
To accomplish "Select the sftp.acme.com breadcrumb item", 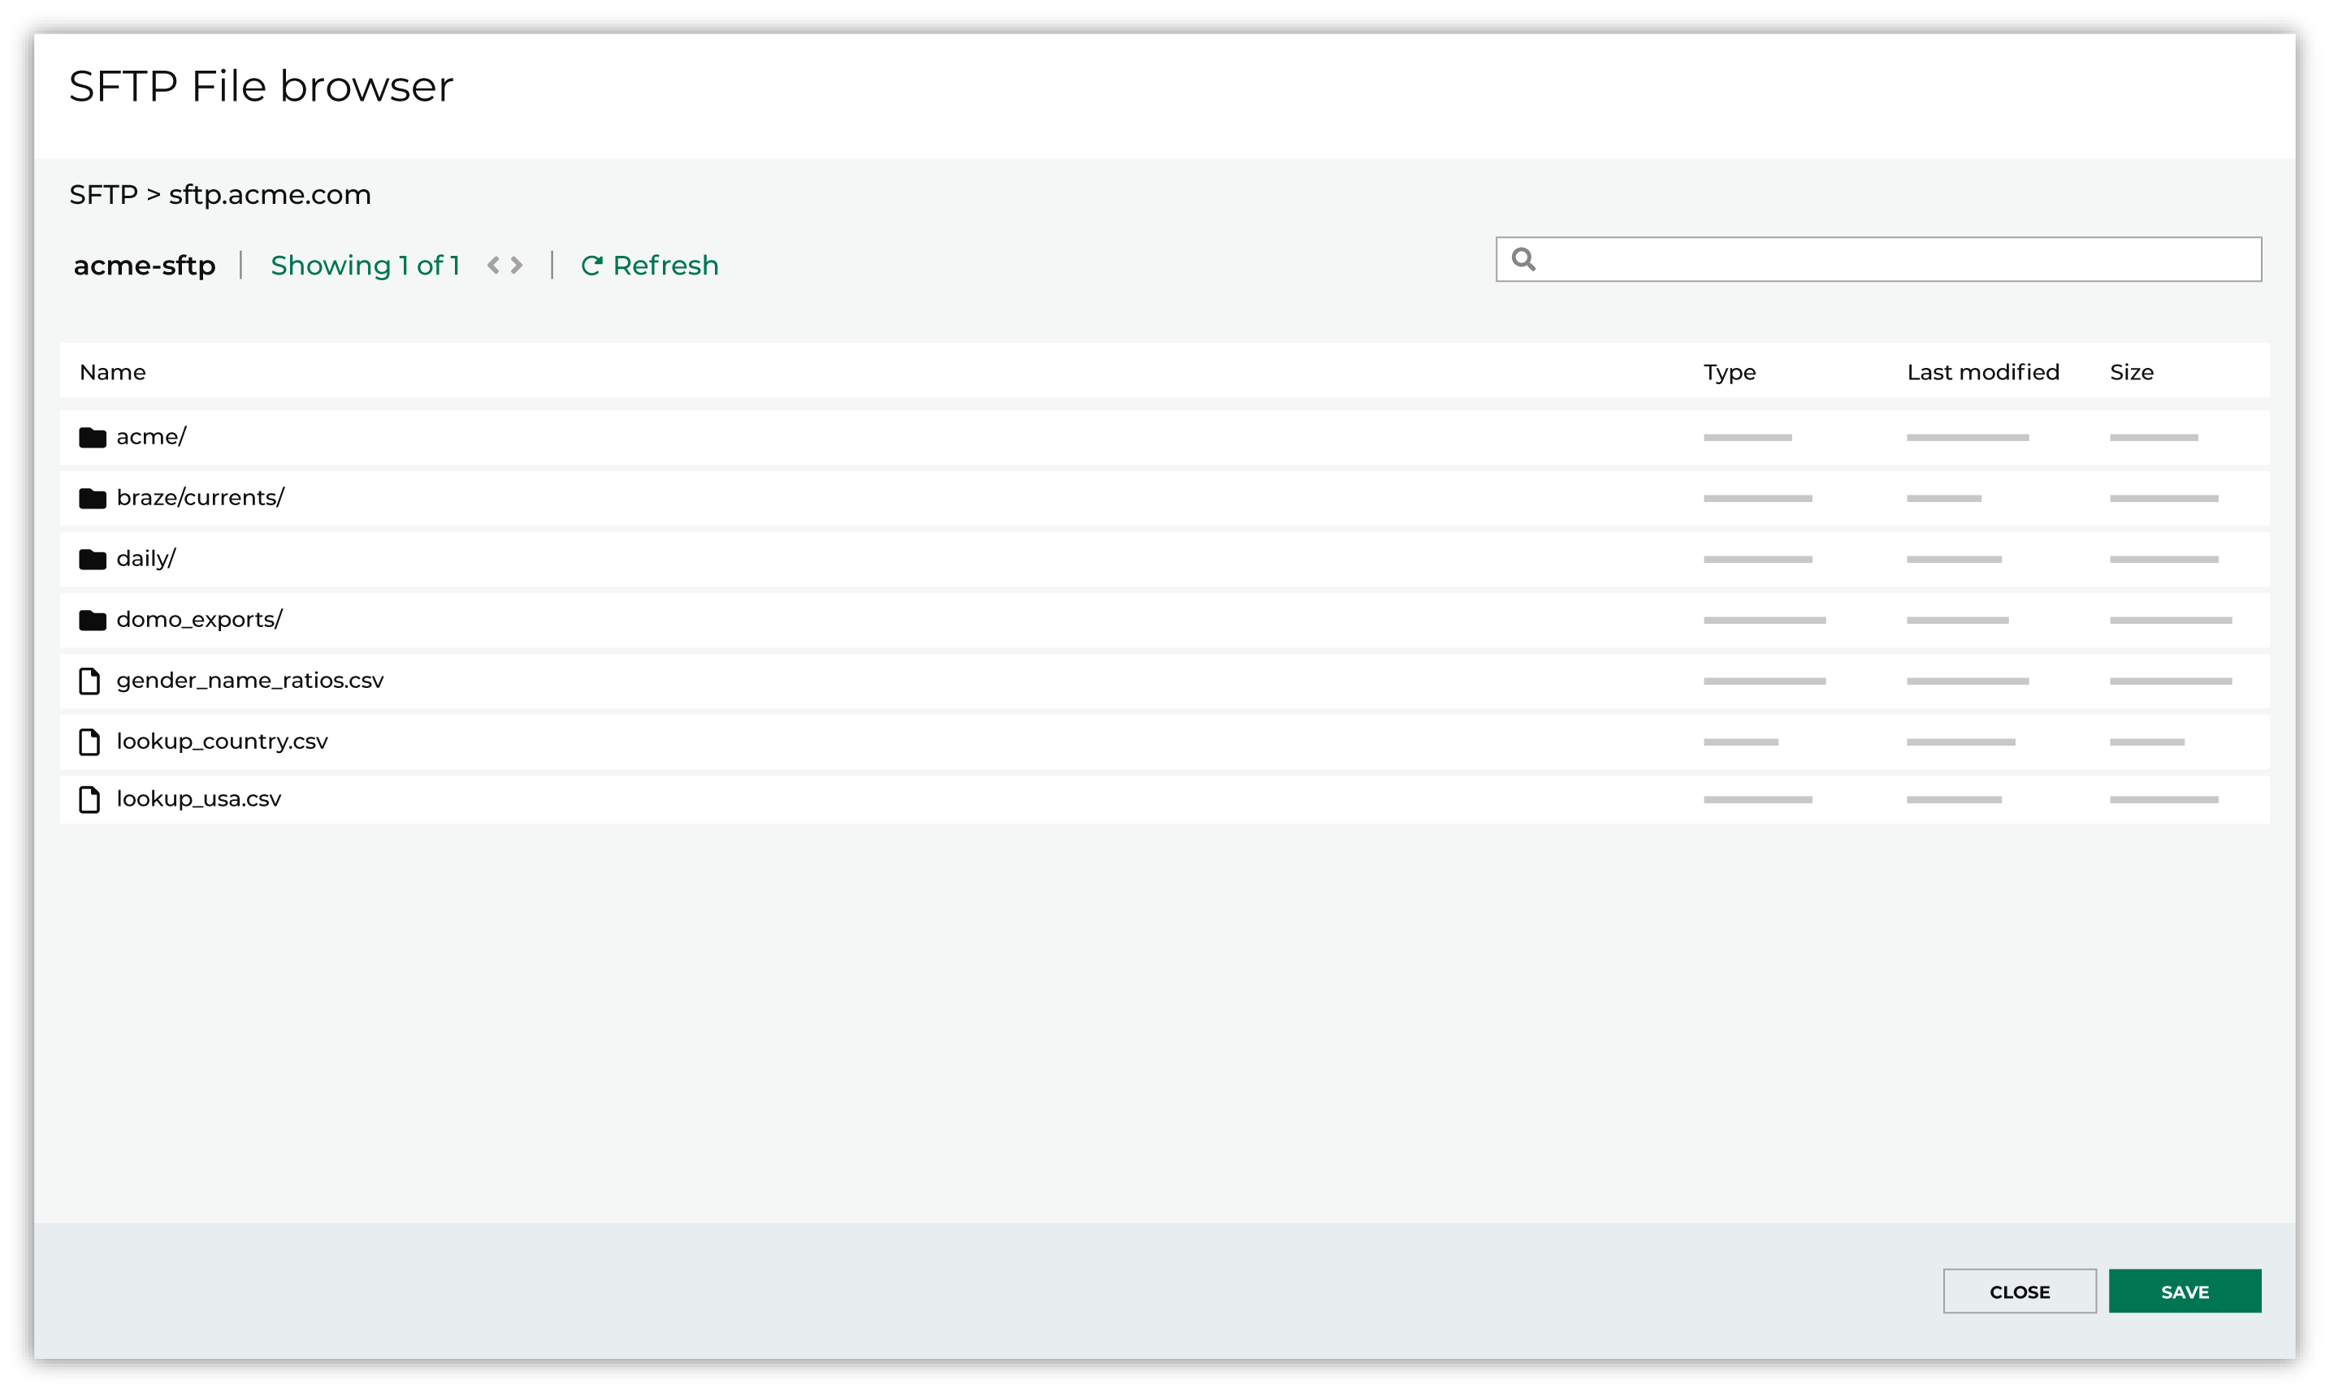I will (x=271, y=194).
